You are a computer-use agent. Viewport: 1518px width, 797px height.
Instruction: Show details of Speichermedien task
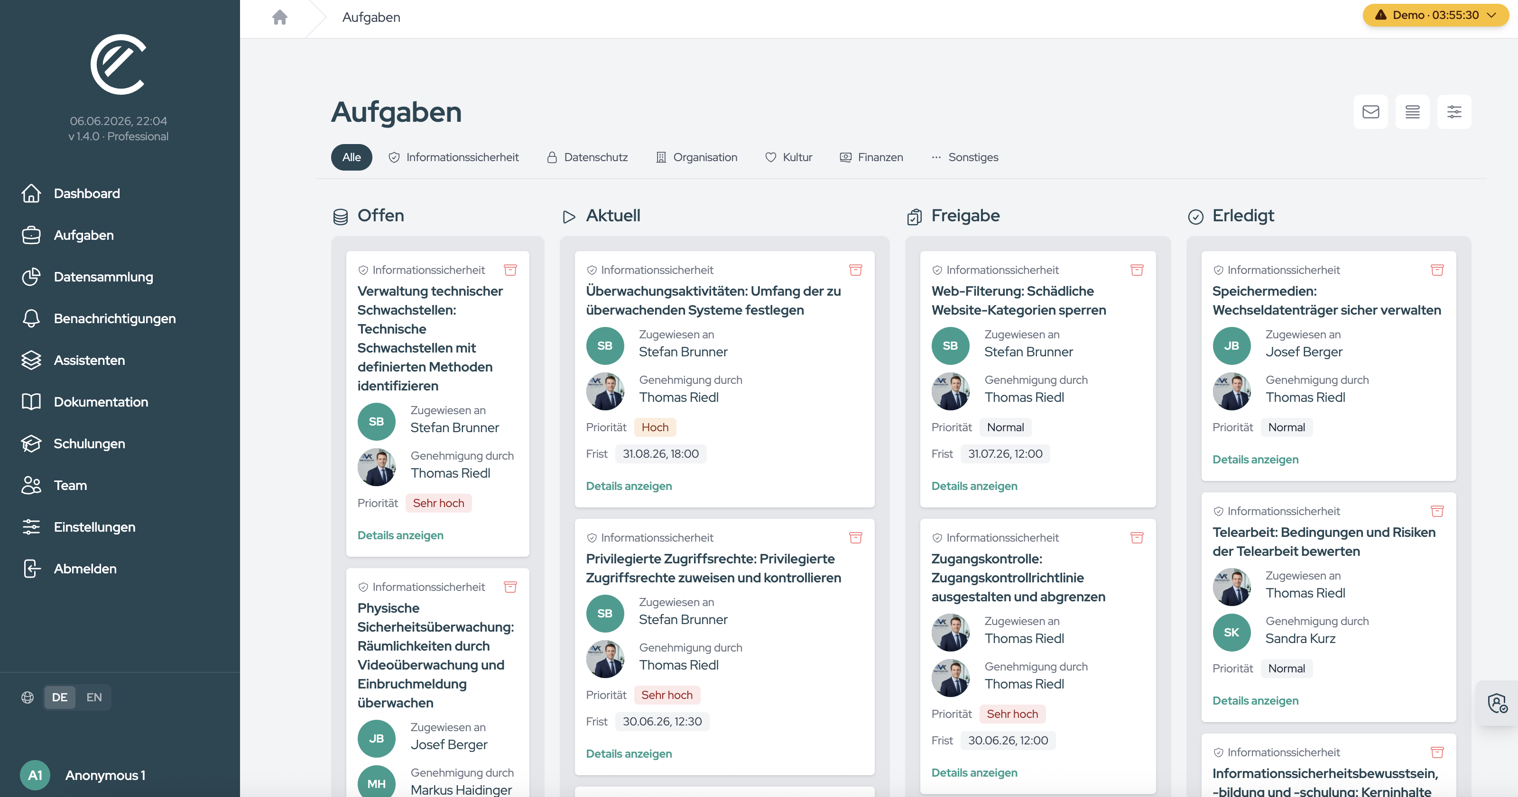(1255, 459)
